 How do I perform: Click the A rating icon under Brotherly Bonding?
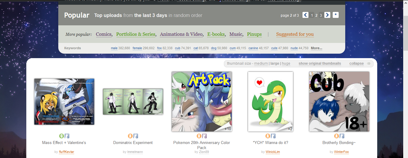[x=337, y=136]
